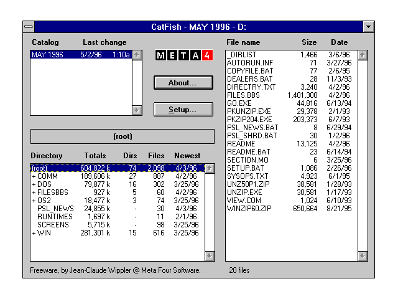
Task: Expand the WIN directory
Action: [x=34, y=233]
